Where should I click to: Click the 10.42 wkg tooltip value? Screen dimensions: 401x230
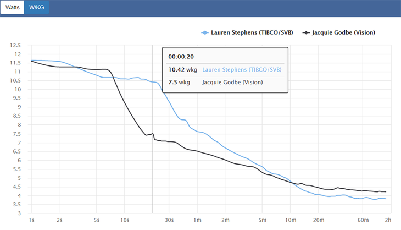[x=182, y=70]
